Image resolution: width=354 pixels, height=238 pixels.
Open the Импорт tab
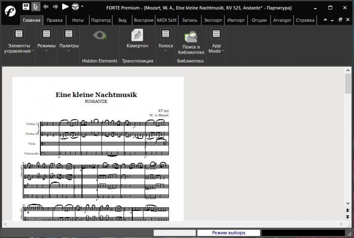click(236, 20)
